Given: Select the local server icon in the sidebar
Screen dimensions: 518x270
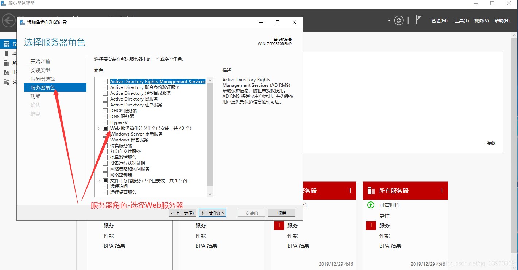Looking at the screenshot, I should pos(6,54).
